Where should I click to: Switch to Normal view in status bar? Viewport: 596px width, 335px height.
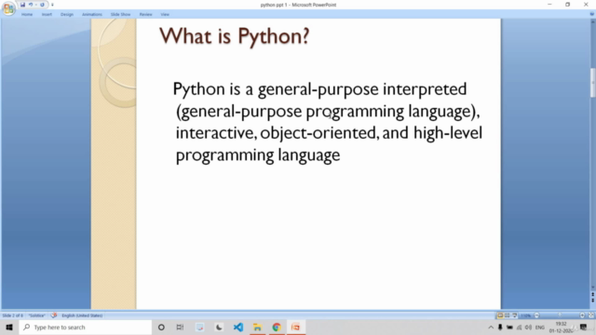click(x=500, y=315)
